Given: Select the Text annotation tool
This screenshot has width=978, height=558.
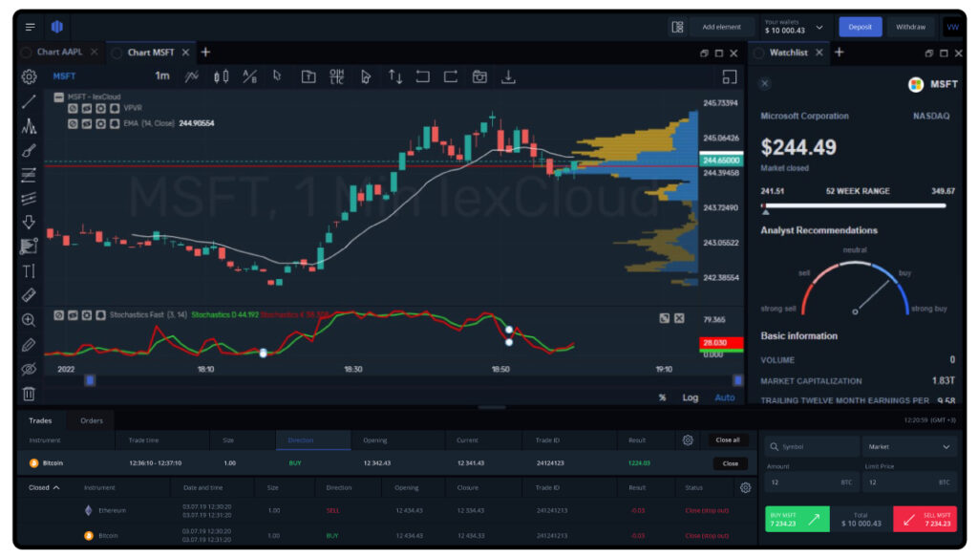Looking at the screenshot, I should [x=29, y=273].
